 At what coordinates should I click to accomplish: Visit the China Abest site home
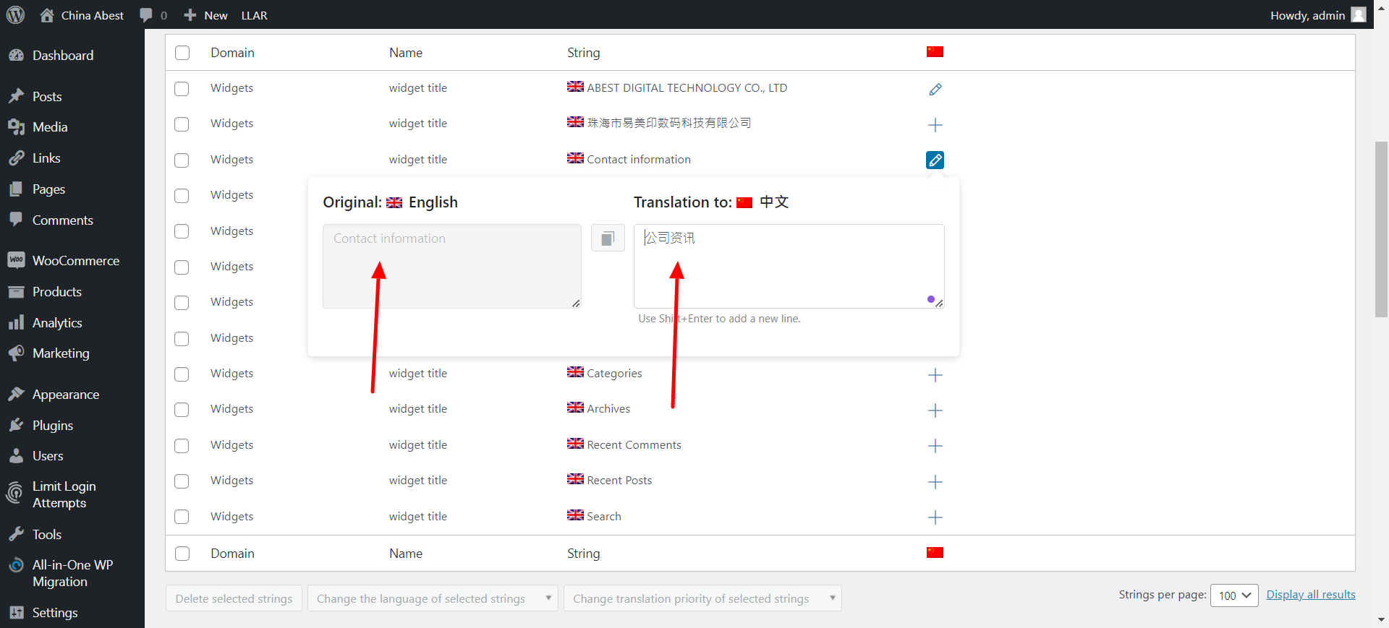pos(82,15)
